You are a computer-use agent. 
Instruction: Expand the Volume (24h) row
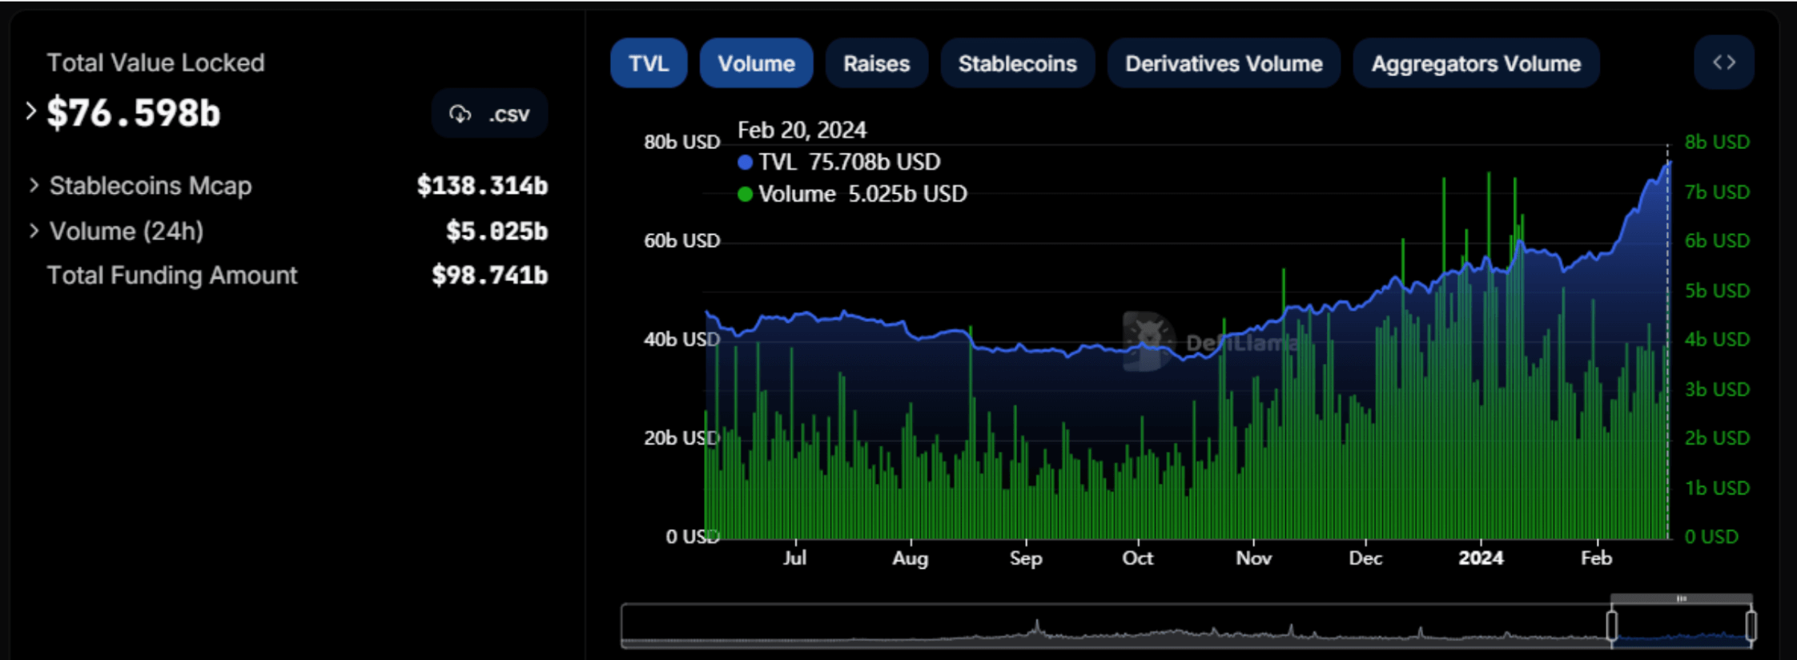tap(34, 231)
